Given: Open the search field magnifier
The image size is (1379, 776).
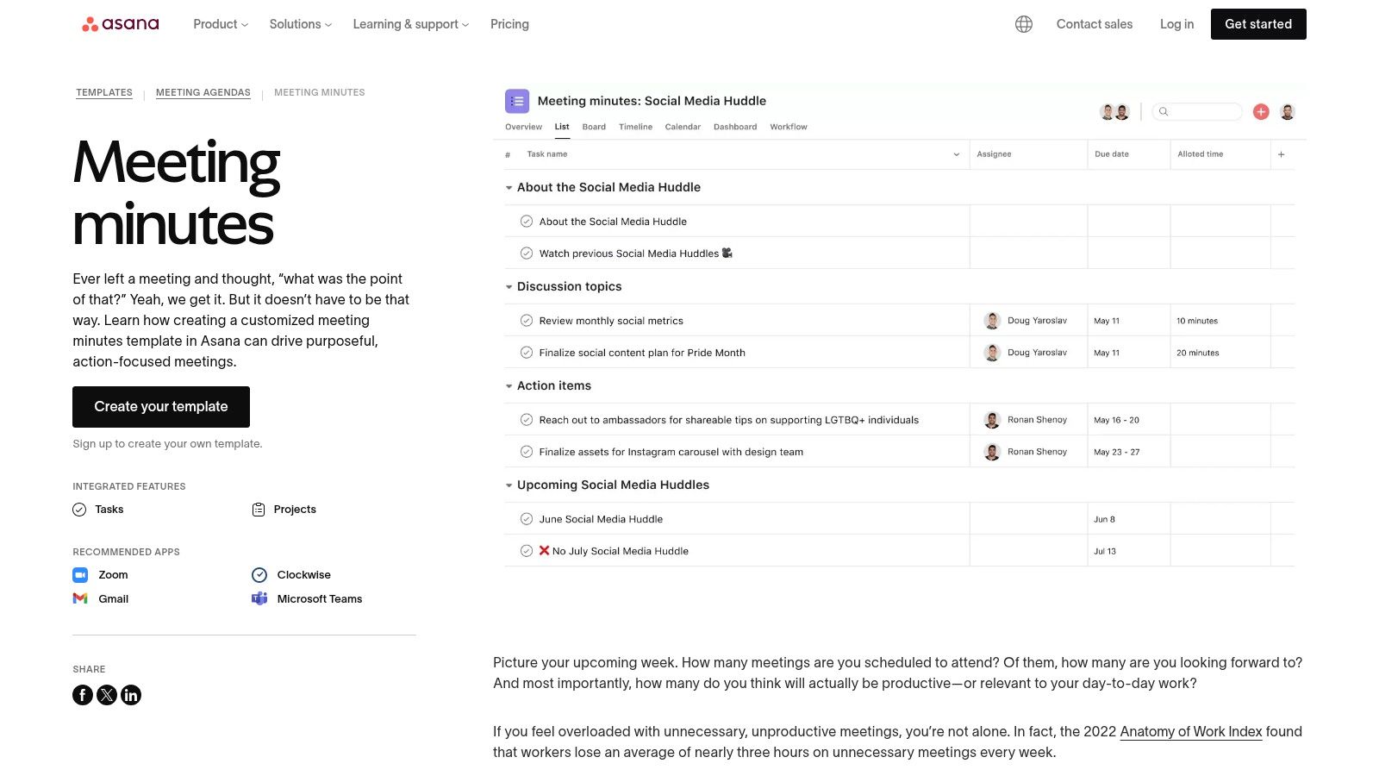Looking at the screenshot, I should pos(1164,111).
